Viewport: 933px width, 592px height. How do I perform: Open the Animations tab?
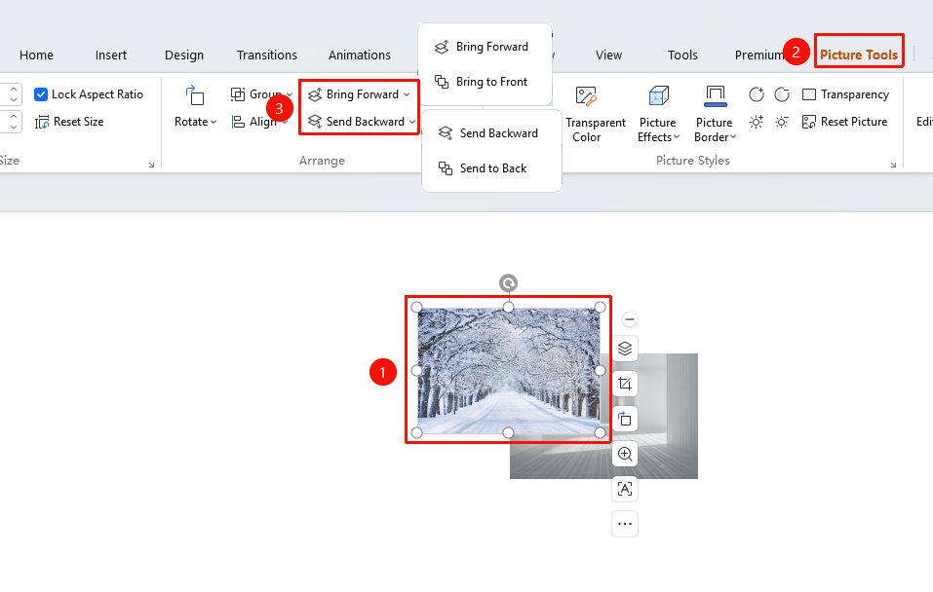(360, 55)
